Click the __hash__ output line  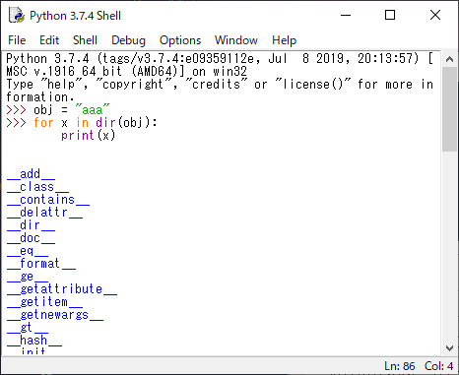34,341
